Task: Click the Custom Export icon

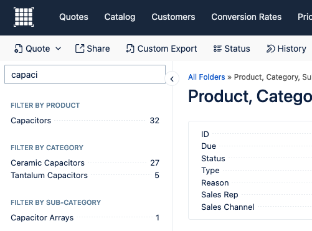Action: pyautogui.click(x=130, y=49)
